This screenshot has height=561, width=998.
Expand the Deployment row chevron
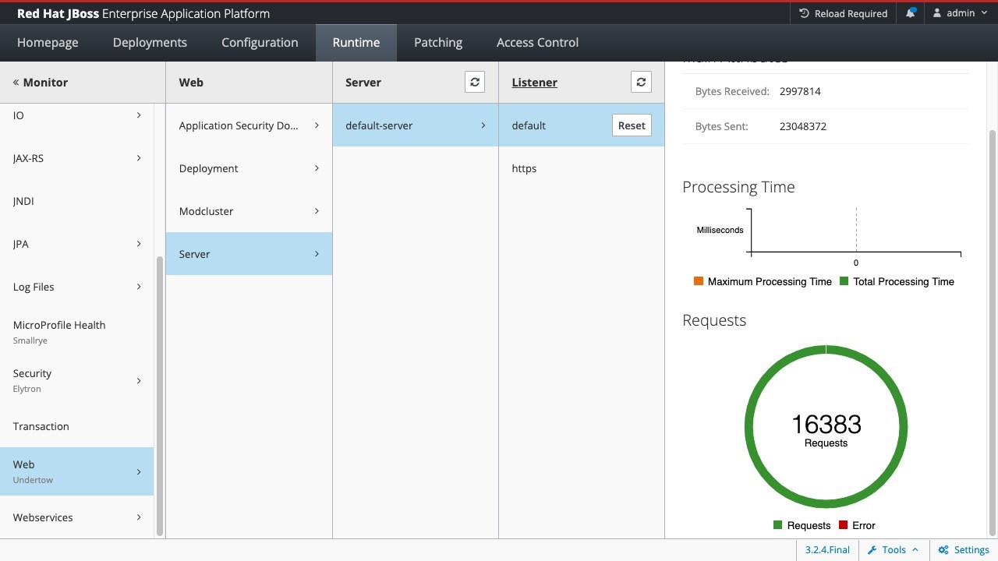(x=317, y=168)
